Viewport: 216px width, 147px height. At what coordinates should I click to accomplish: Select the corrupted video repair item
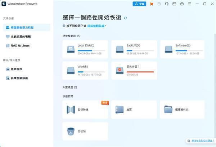point(27,78)
